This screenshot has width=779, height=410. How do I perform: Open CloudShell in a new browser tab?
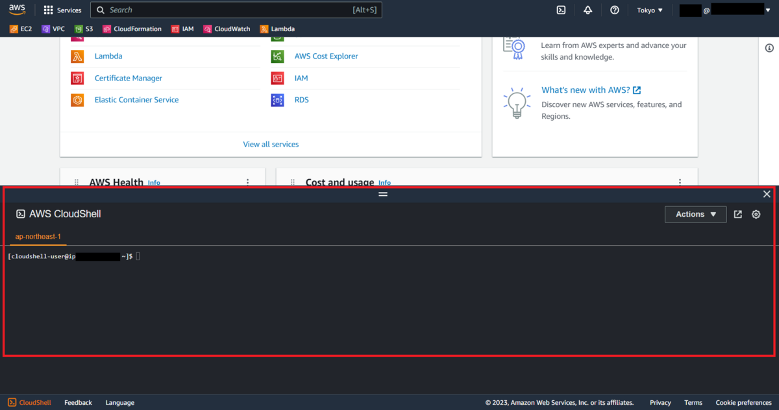(x=737, y=214)
